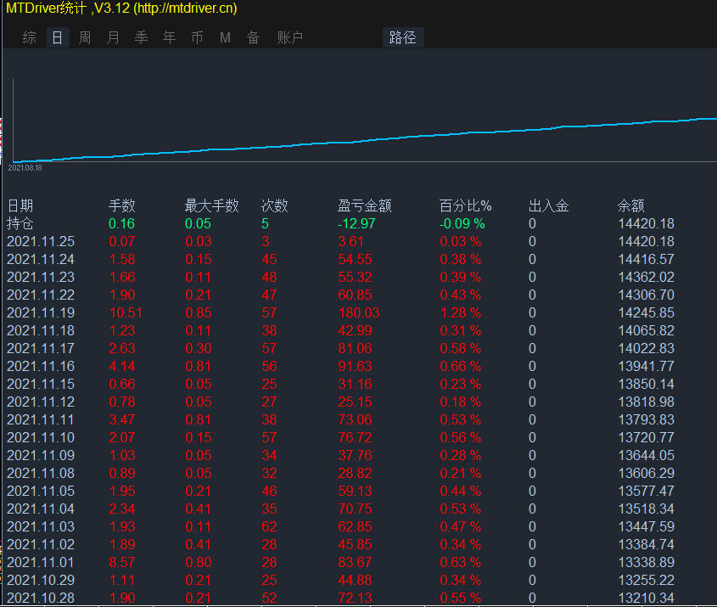The height and width of the screenshot is (607, 717).
Task: Click the 余额 column header
Action: click(631, 205)
